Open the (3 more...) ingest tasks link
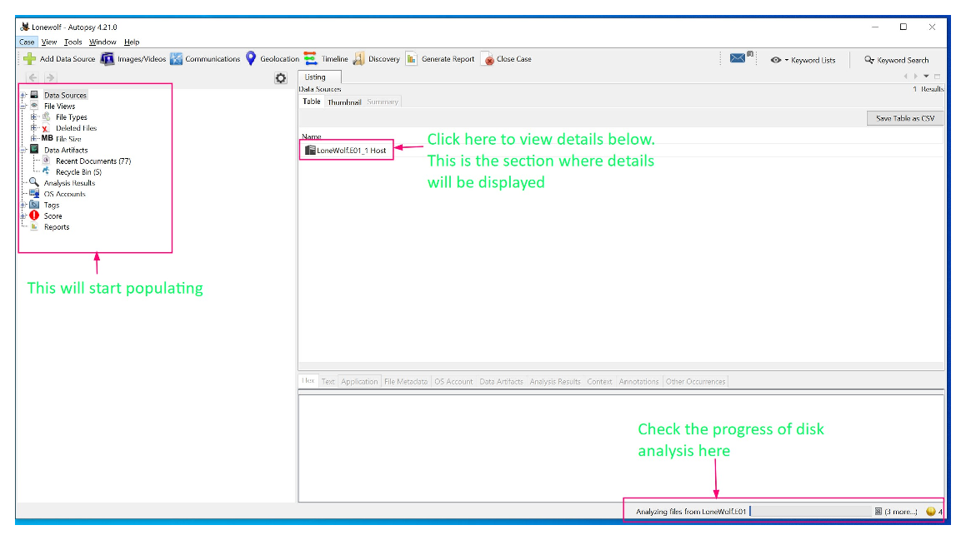 pyautogui.click(x=901, y=512)
